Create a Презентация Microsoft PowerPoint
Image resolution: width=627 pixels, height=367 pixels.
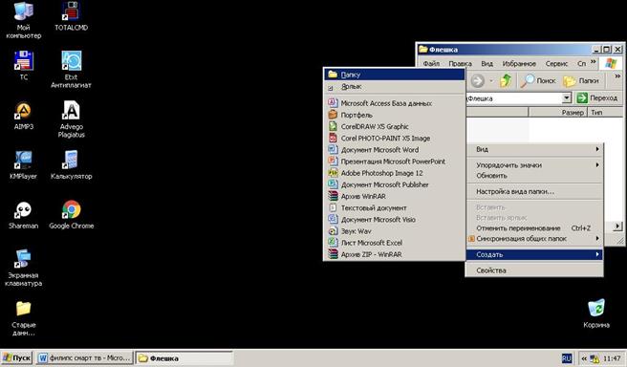pos(394,162)
